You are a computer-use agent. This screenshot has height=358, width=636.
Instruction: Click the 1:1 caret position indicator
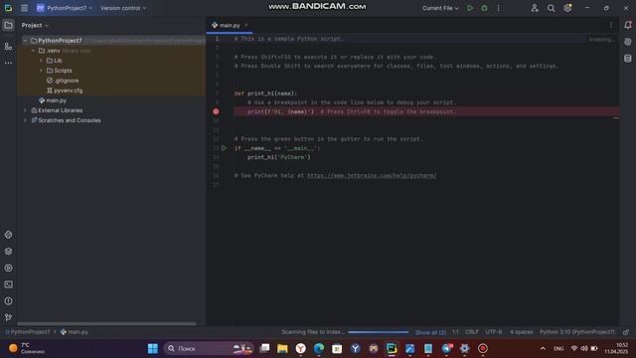(455, 332)
